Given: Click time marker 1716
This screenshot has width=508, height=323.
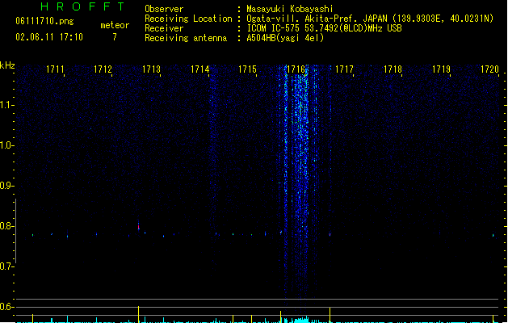Looking at the screenshot, I should 296,69.
